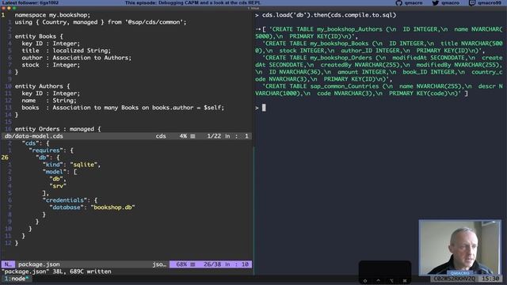Screen dimensions: 507x285
Task: Click the cds.load('db') command in REPL
Action: click(x=329, y=15)
